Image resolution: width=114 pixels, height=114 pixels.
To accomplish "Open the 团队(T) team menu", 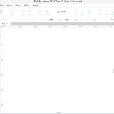I will coord(18,6).
